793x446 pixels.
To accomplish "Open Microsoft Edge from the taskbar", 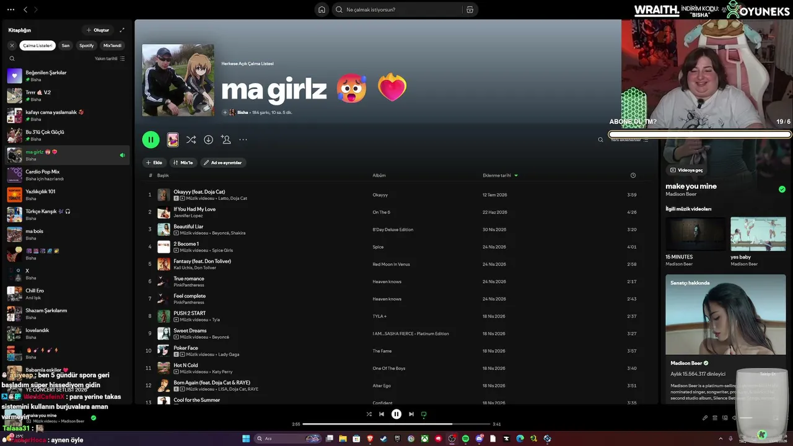I will click(520, 439).
